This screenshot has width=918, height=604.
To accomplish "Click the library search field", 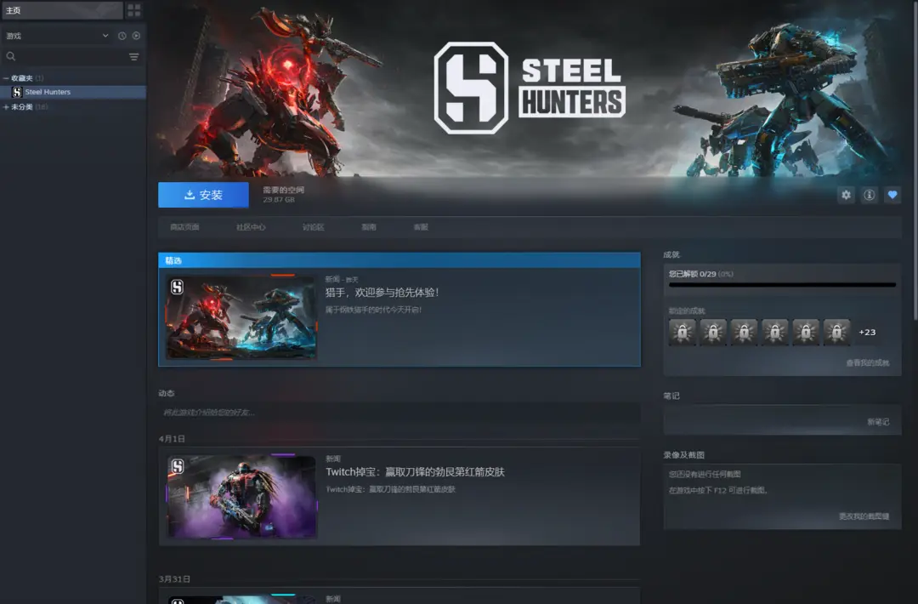I will click(66, 57).
